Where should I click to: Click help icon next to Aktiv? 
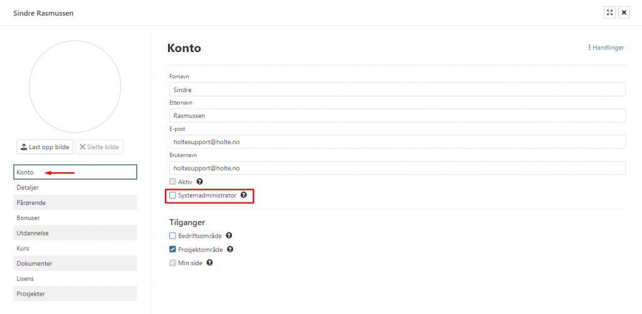coord(200,182)
